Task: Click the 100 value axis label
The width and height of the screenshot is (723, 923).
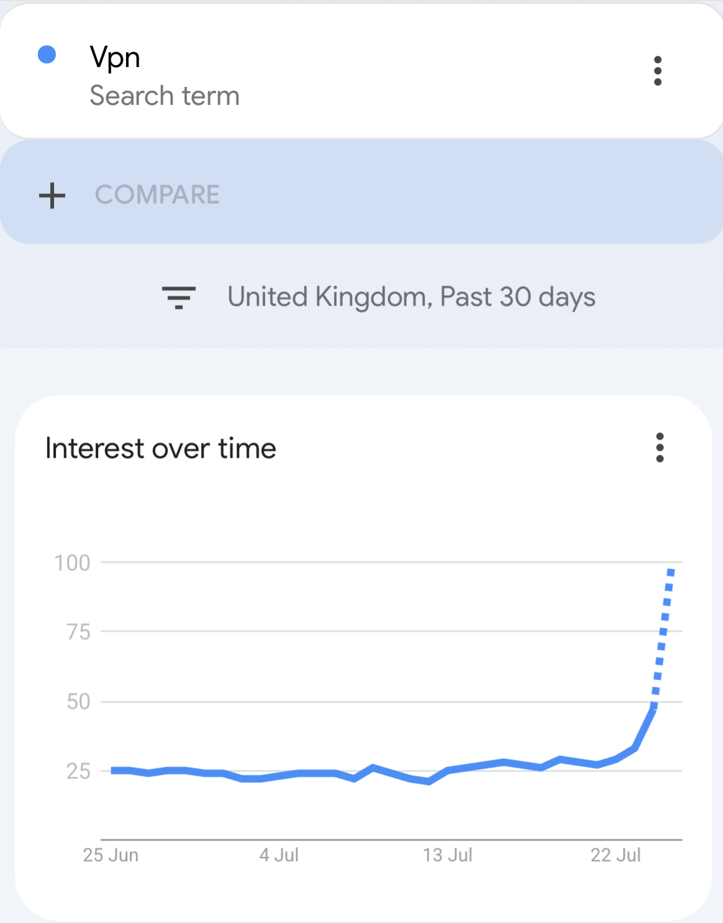Action: (x=72, y=563)
